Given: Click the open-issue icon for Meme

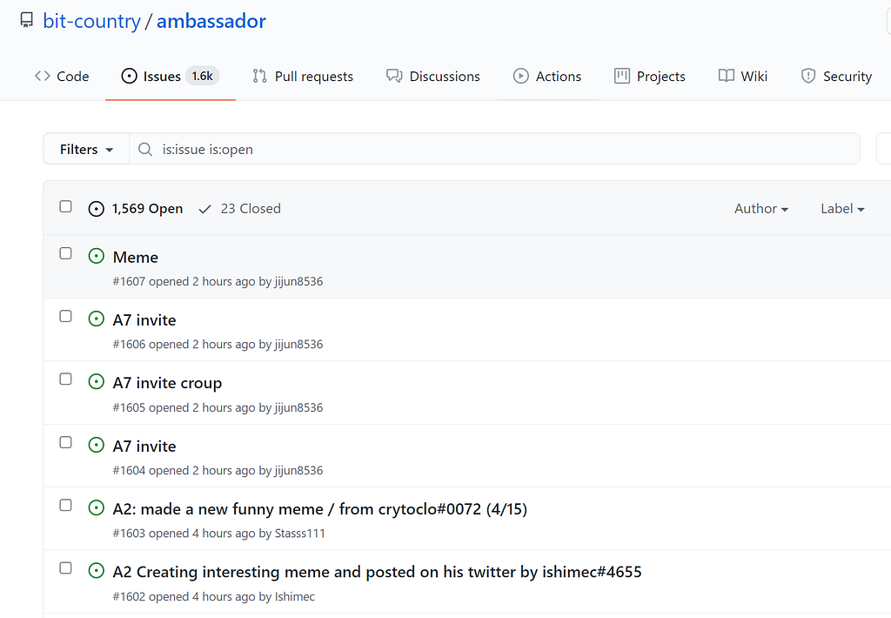Looking at the screenshot, I should [x=96, y=256].
